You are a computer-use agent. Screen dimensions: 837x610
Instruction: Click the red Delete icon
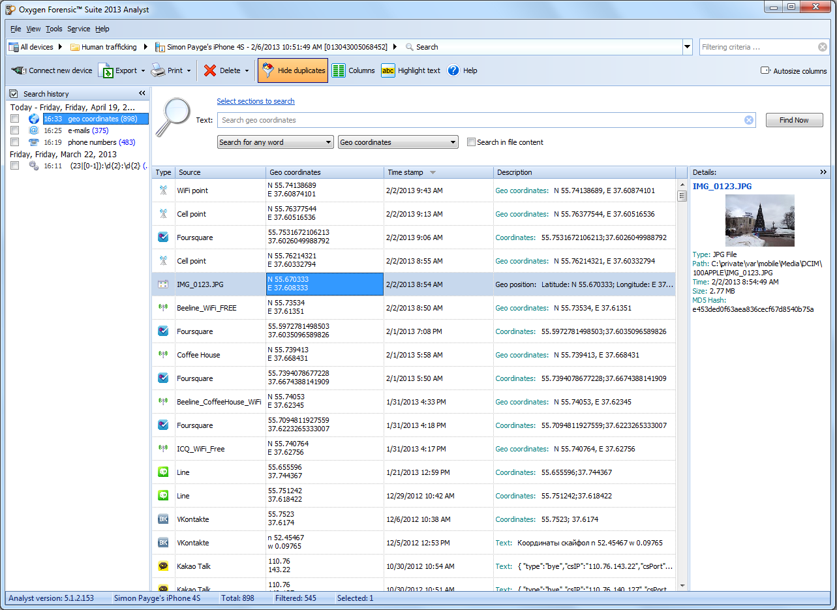pyautogui.click(x=210, y=70)
